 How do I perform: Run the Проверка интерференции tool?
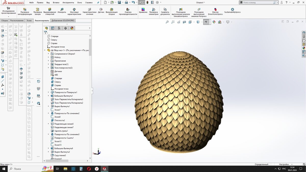[x=25, y=12]
